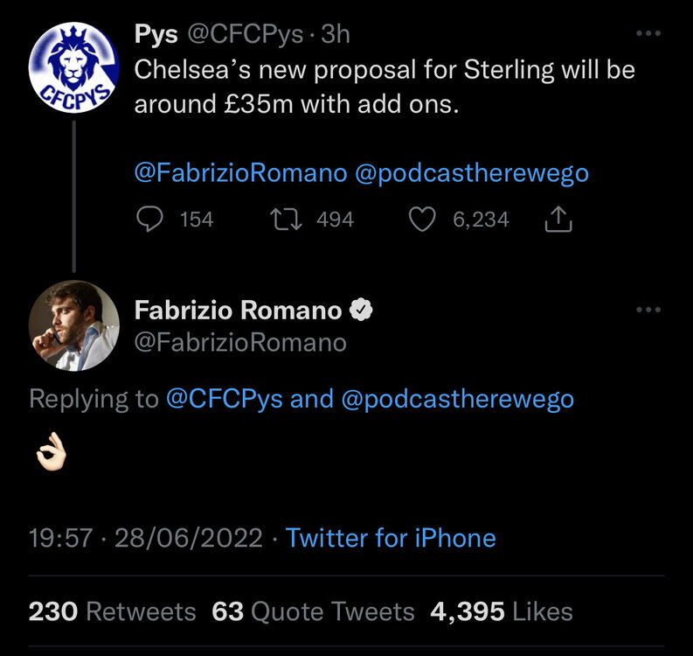
Task: Open the CFCPys lion profile picture
Action: 73,67
